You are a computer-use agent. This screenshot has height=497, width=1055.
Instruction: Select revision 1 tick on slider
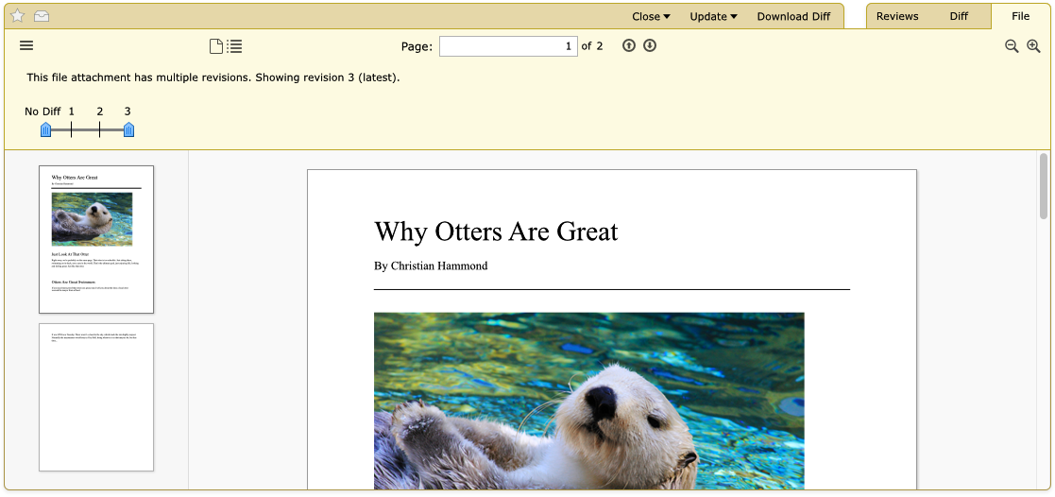coord(72,129)
